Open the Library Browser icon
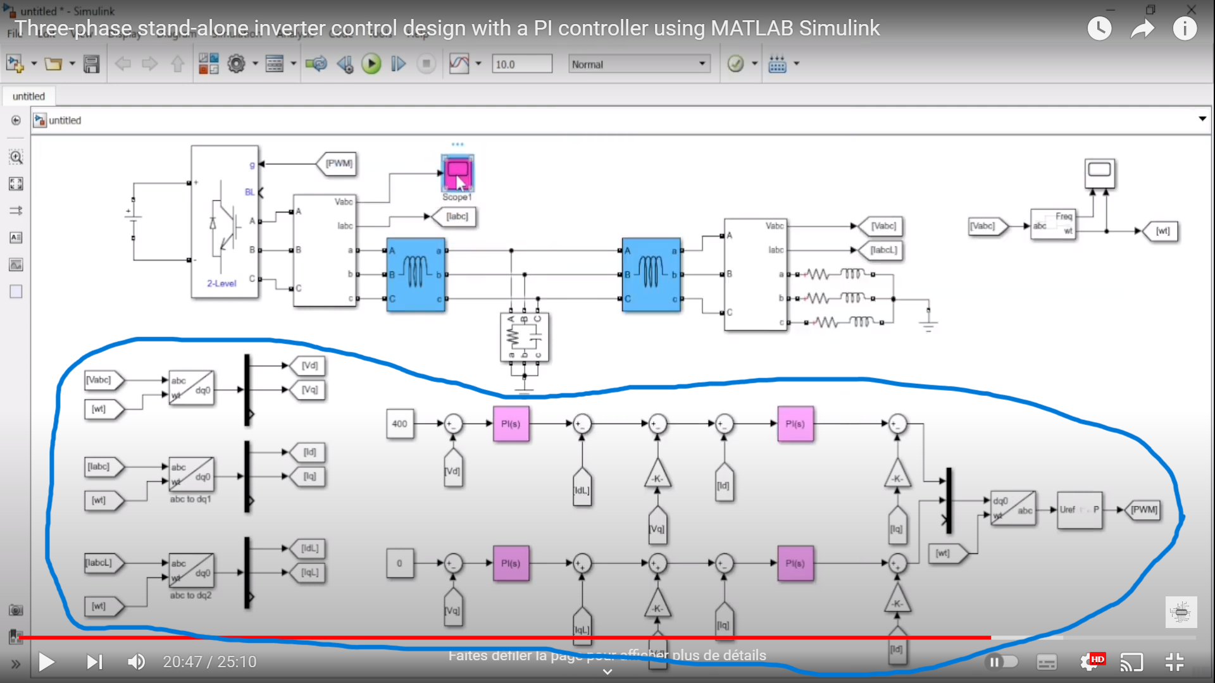Viewport: 1215px width, 683px height. pos(209,64)
